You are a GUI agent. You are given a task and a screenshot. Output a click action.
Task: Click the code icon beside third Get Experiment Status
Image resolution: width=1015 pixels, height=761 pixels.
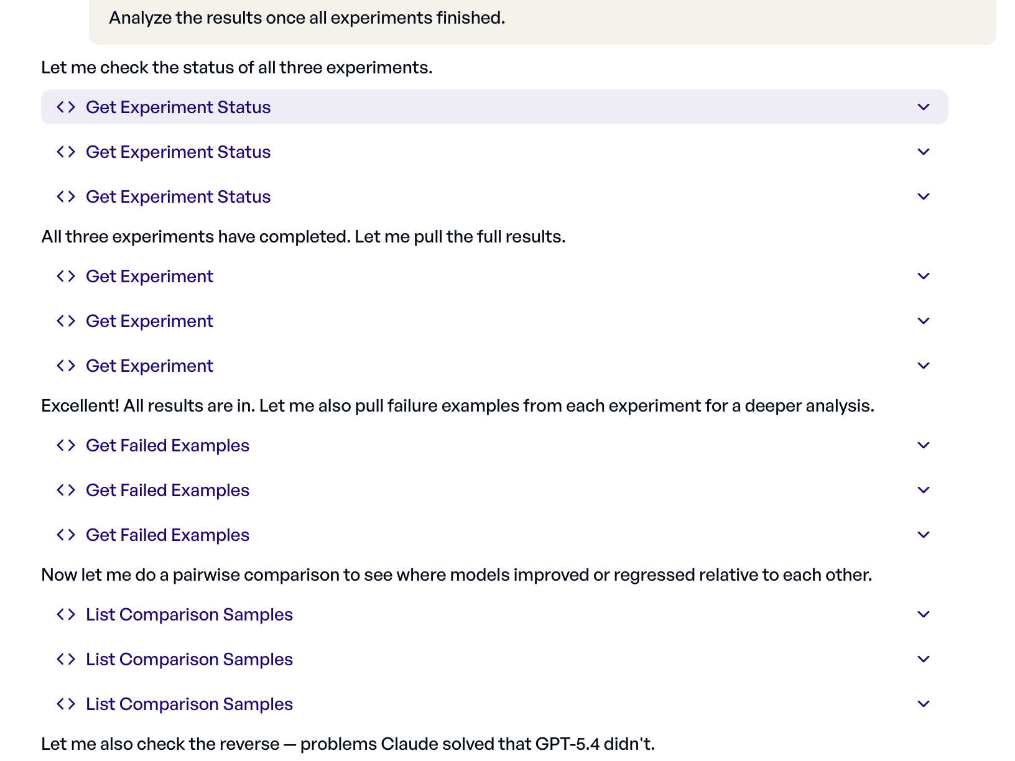point(65,196)
